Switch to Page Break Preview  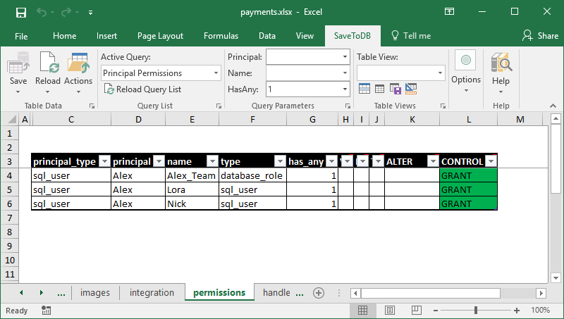[416, 310]
